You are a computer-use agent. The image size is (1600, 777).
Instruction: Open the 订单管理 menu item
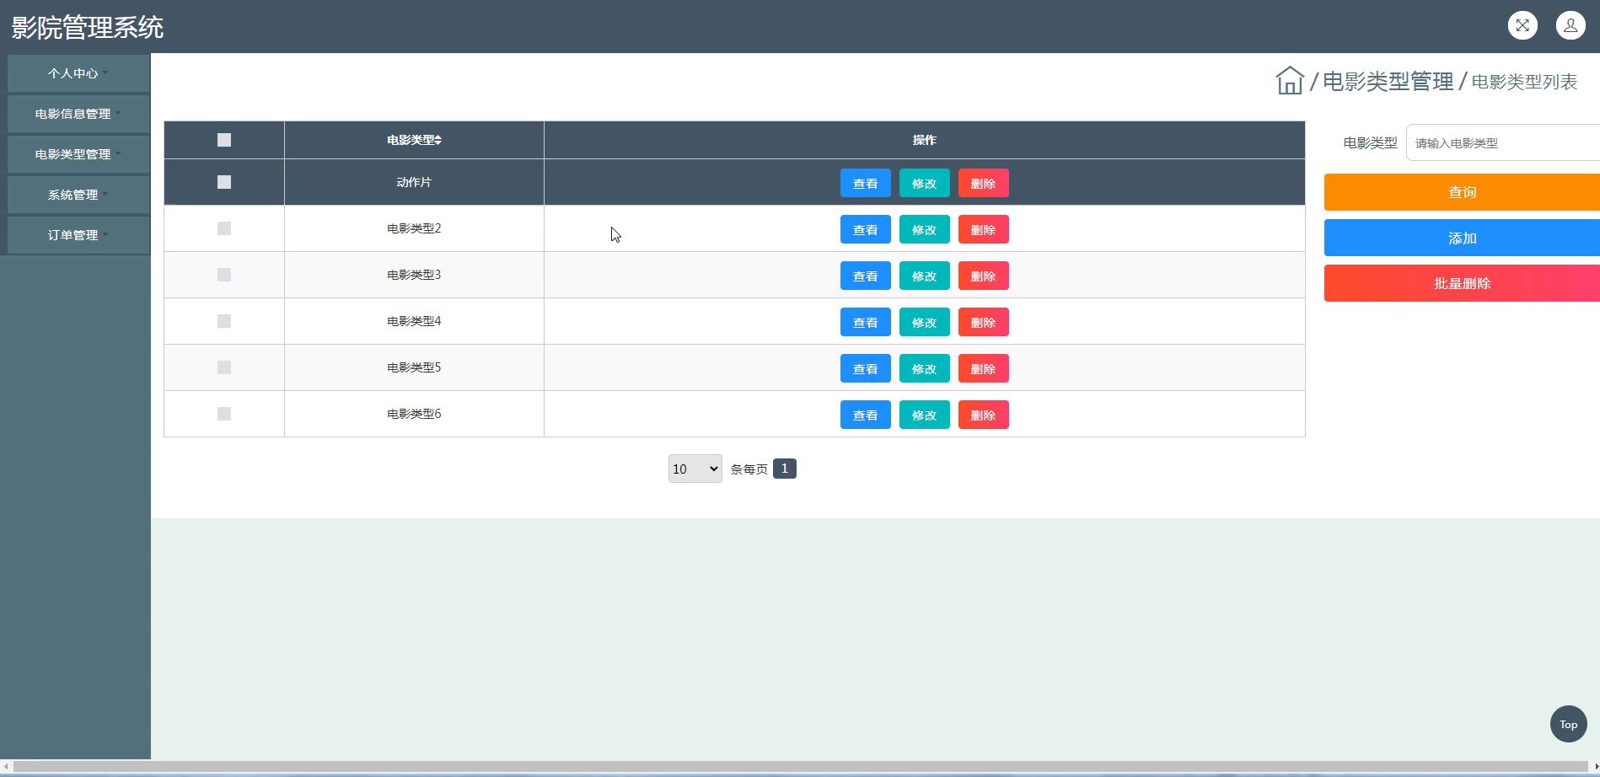pos(78,235)
